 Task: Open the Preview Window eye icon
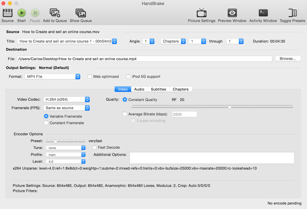[x=232, y=13]
